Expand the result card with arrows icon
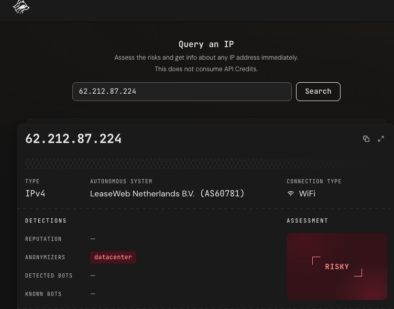394x309 pixels. click(x=381, y=139)
